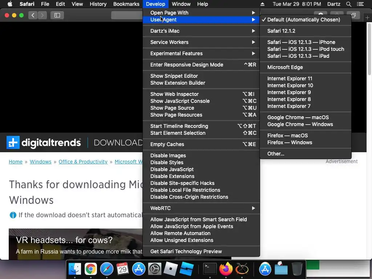Toggle Disable Extensions option

tap(201, 176)
